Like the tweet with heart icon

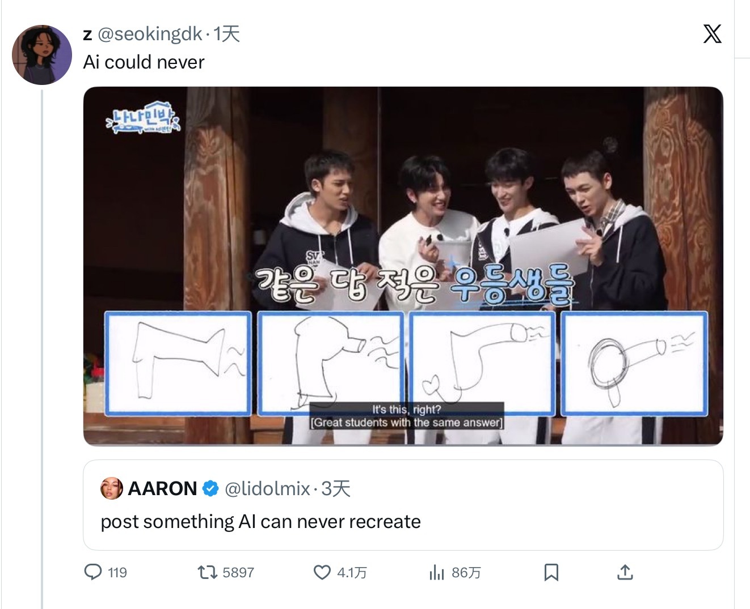[x=322, y=572]
